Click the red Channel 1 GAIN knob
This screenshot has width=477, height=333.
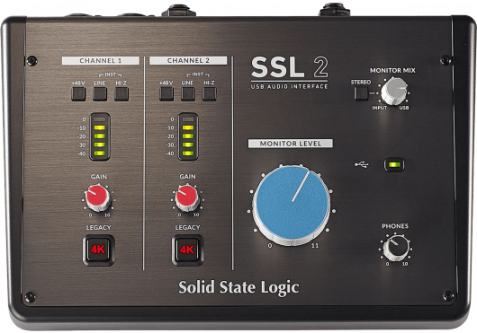[98, 198]
